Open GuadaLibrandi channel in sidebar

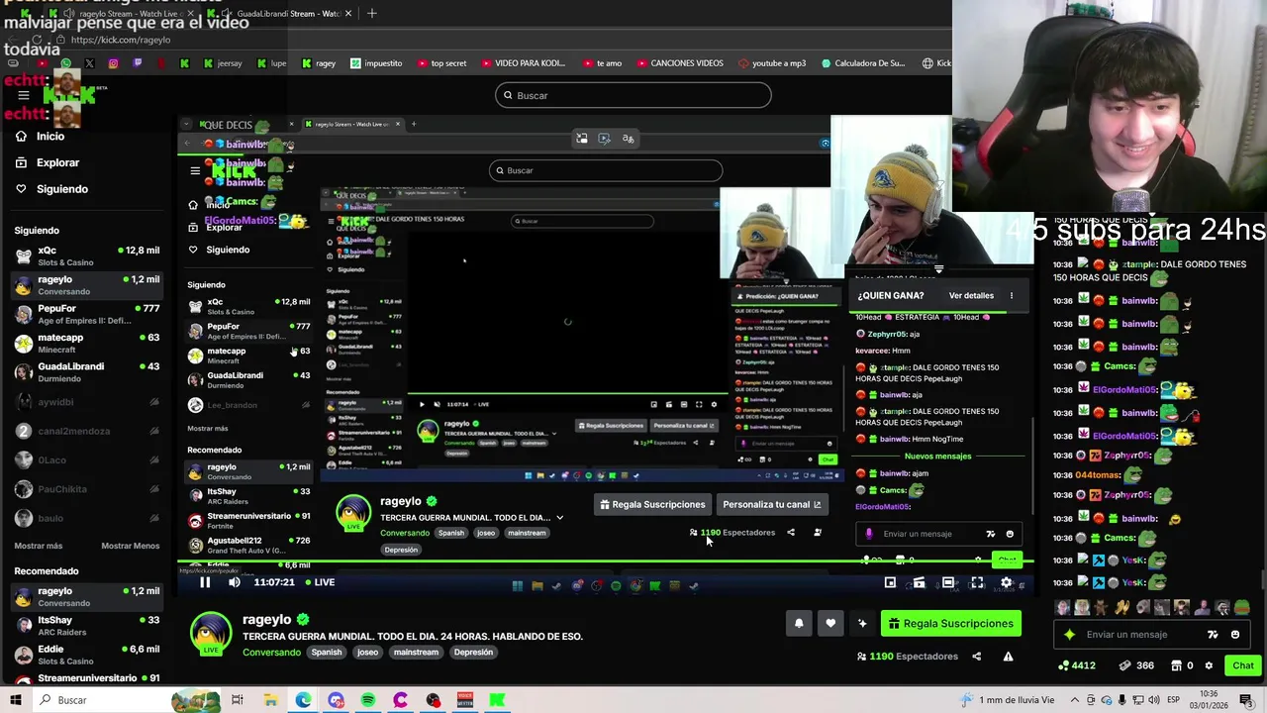[x=87, y=371]
